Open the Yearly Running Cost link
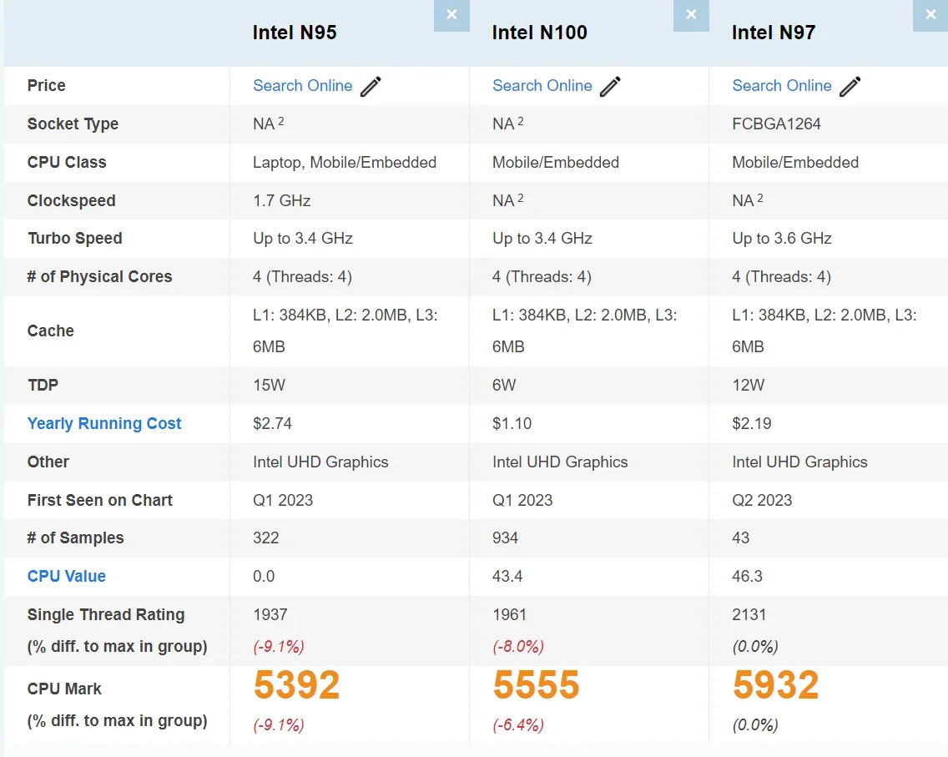 (103, 423)
